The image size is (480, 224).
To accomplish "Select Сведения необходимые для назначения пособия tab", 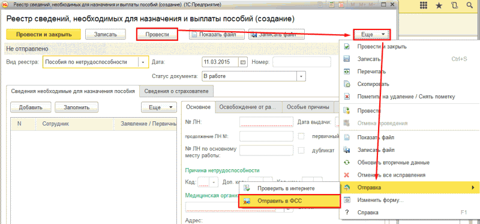I will 73,91.
